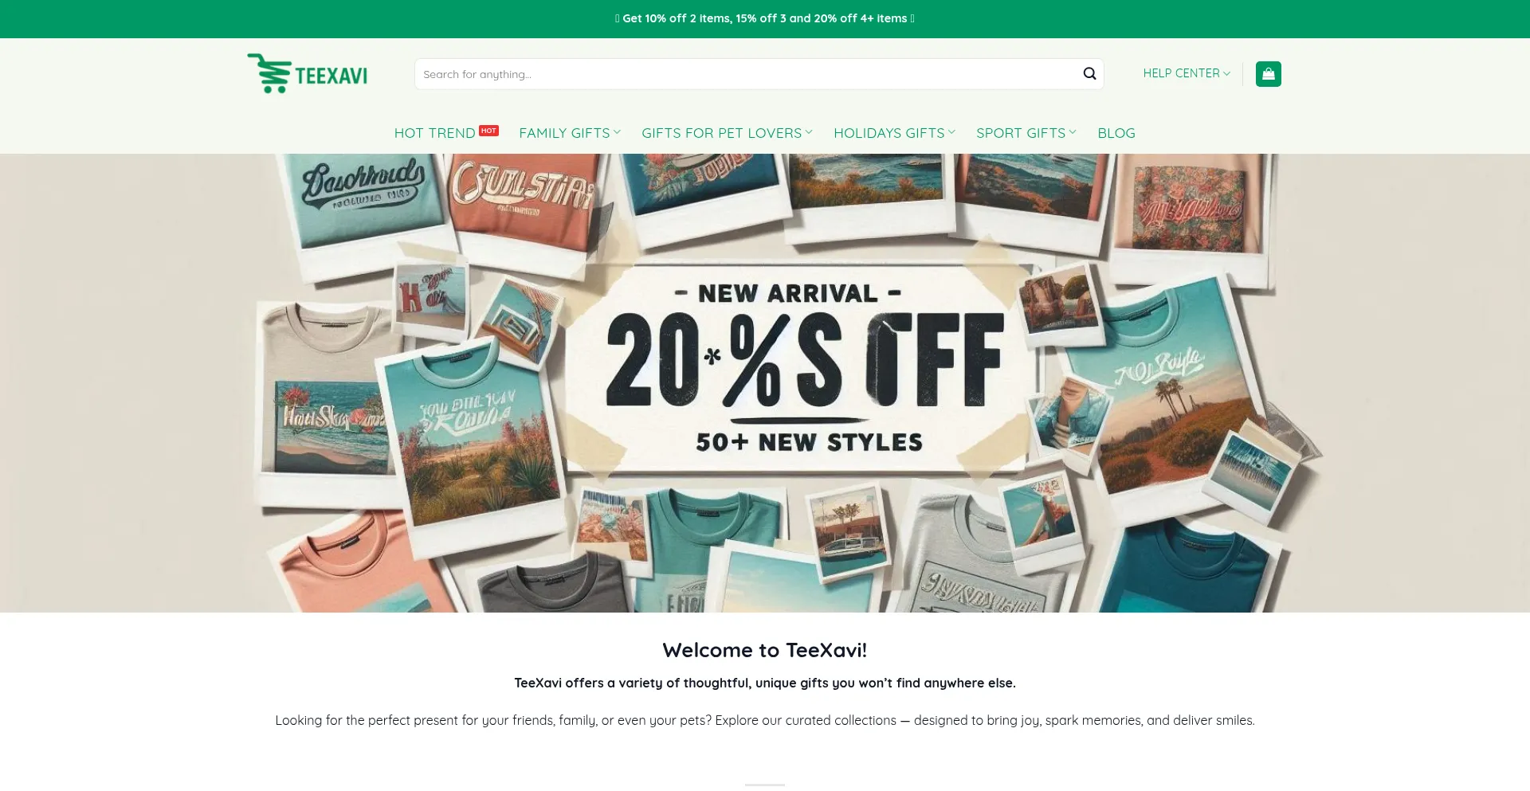Viewport: 1530px width, 791px height.
Task: Click the 50+ New Styles banner text
Action: point(809,442)
